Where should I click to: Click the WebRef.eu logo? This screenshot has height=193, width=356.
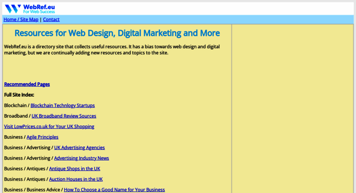pyautogui.click(x=30, y=9)
